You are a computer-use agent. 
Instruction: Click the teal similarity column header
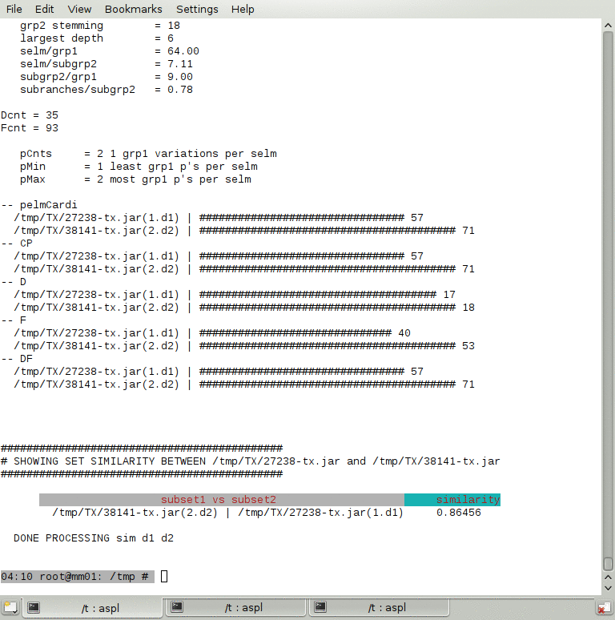(452, 499)
